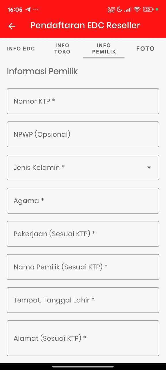This screenshot has height=370, width=166.
Task: Tap the KB/d network speed indicator
Action: [111, 9]
